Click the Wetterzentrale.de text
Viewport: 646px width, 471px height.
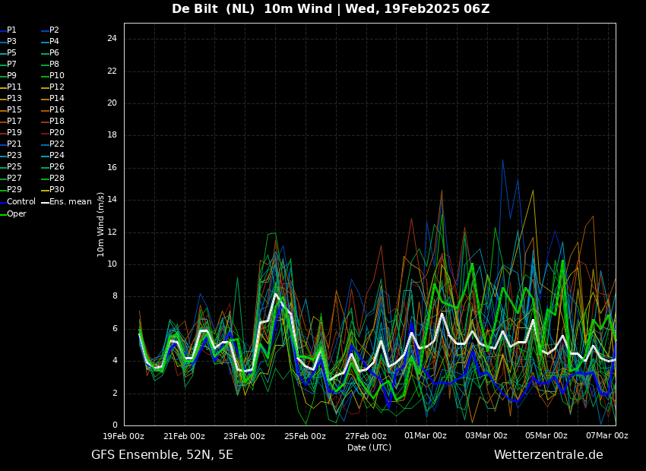[x=549, y=455]
